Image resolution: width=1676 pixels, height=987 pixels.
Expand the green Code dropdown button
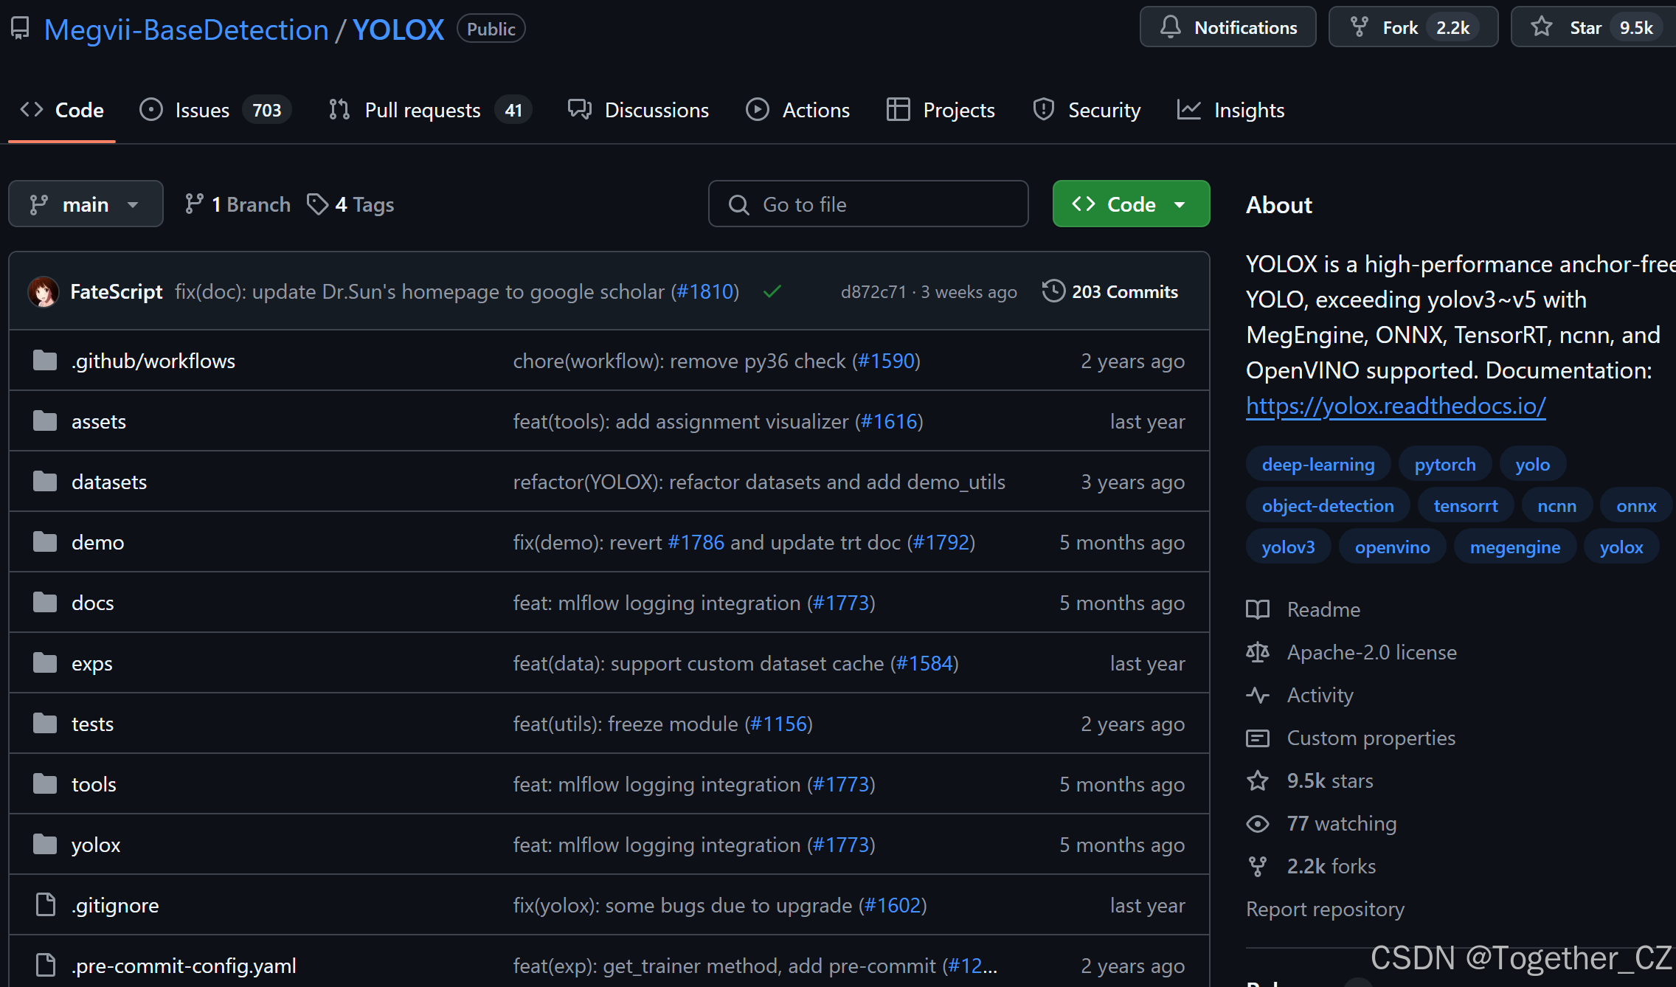[1131, 204]
